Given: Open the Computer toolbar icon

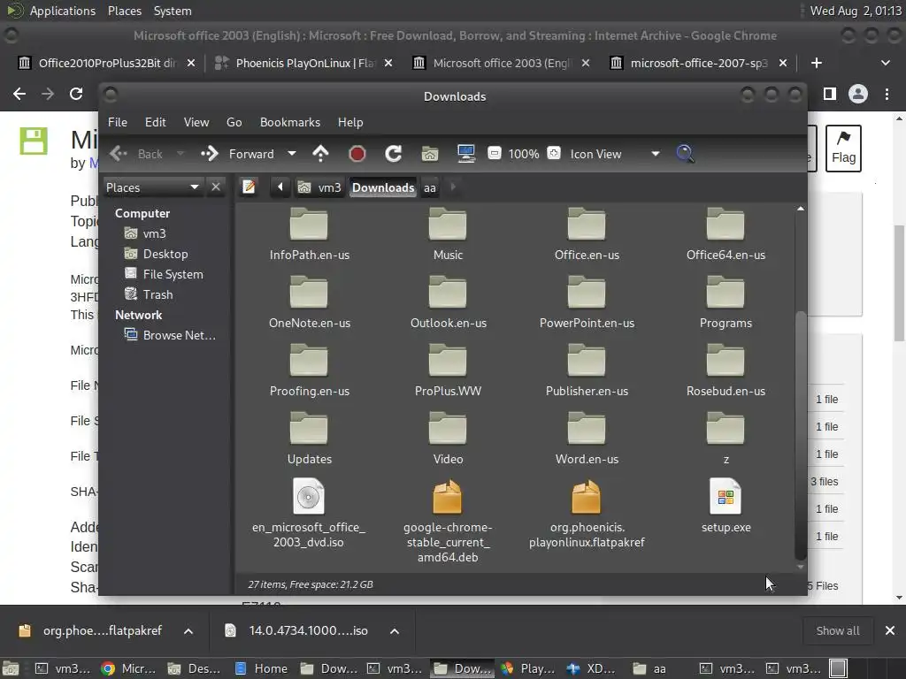Looking at the screenshot, I should click(x=465, y=154).
